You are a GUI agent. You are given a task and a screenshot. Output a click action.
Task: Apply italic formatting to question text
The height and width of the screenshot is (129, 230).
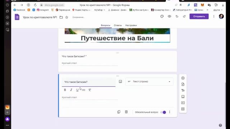tap(71, 90)
